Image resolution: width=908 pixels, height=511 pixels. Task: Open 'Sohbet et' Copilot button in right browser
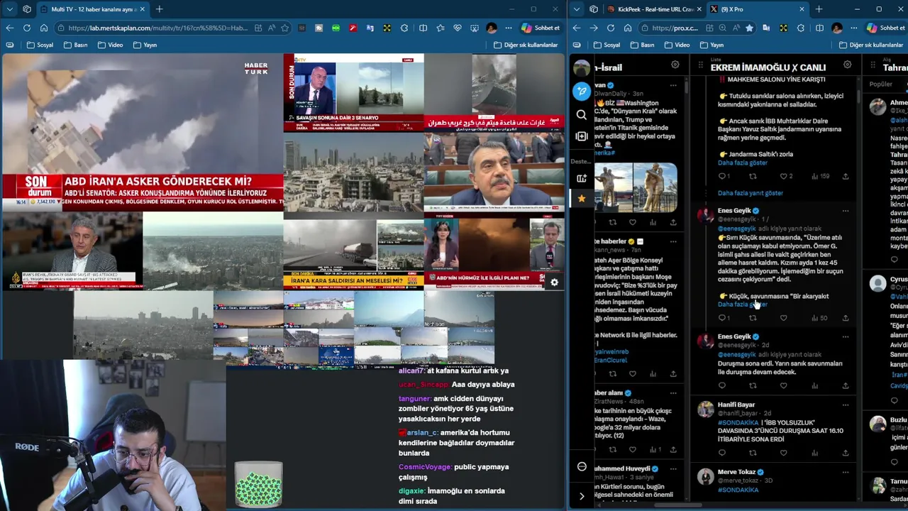[x=887, y=28]
